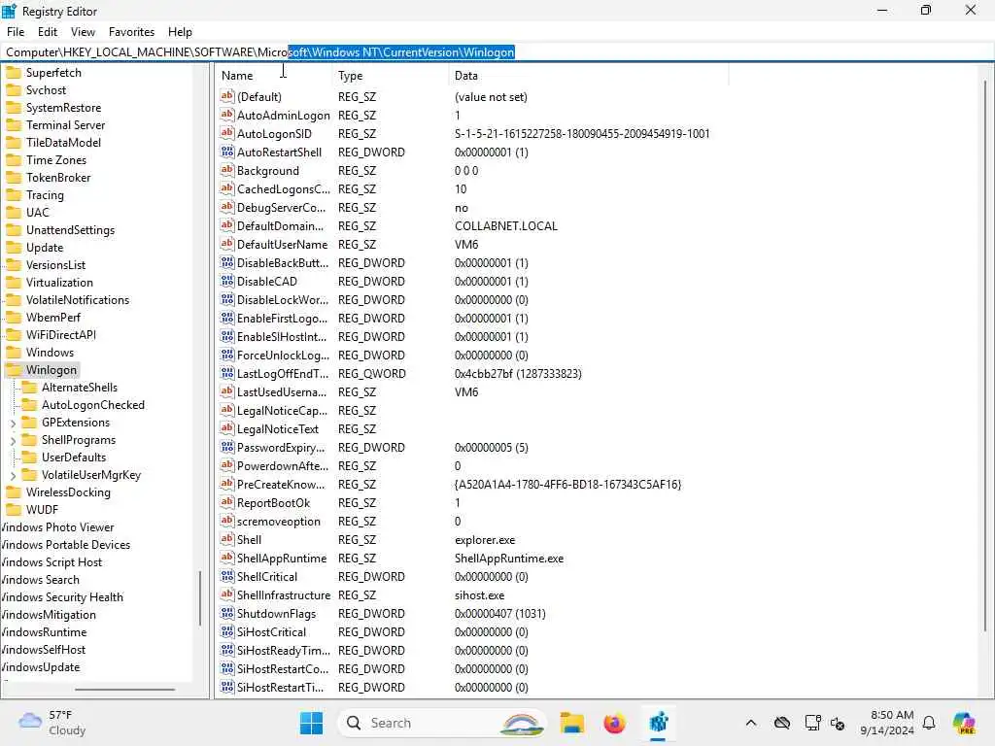Click the network status tray icon

coord(812,723)
